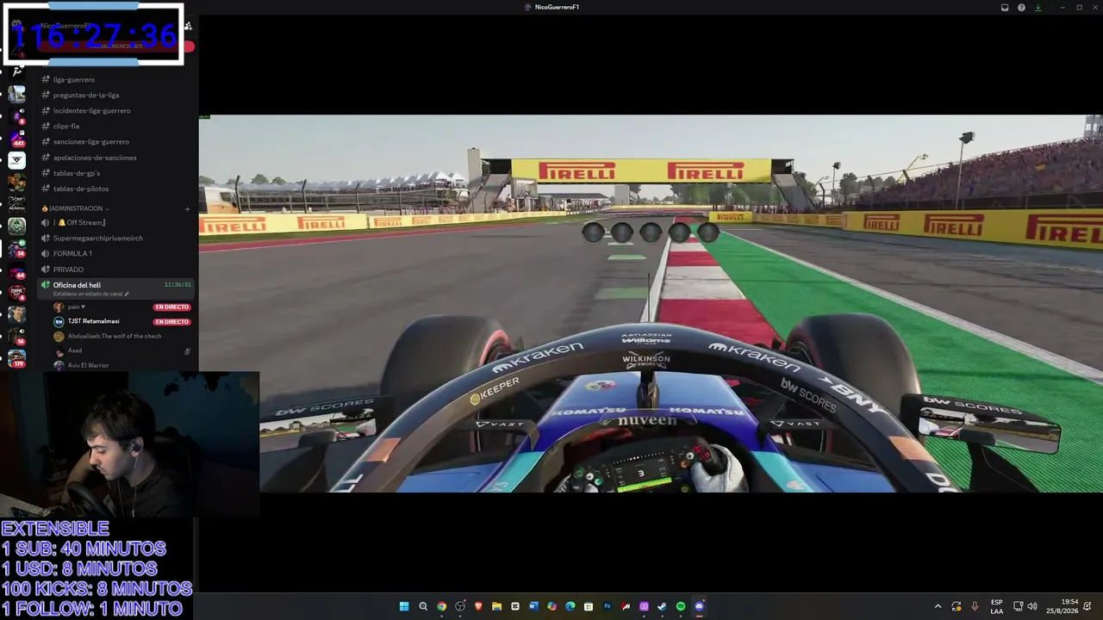The height and width of the screenshot is (620, 1103).
Task: Open the ESP LAA language switcher
Action: coord(997,606)
